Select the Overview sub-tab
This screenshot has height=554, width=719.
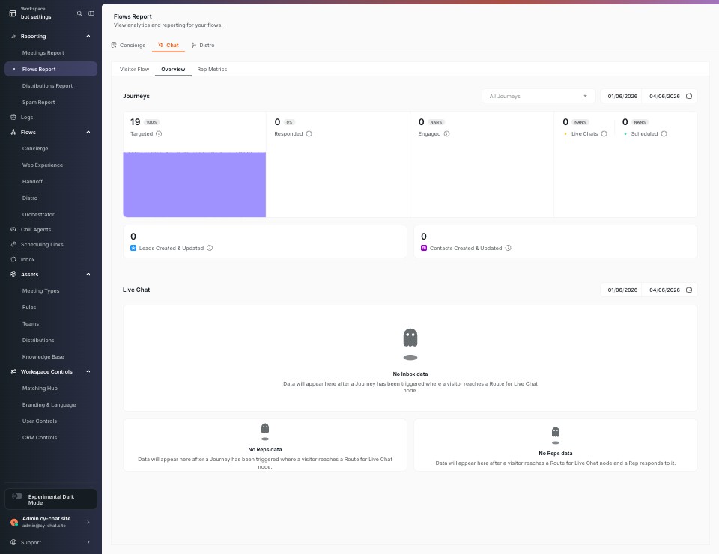click(x=173, y=69)
